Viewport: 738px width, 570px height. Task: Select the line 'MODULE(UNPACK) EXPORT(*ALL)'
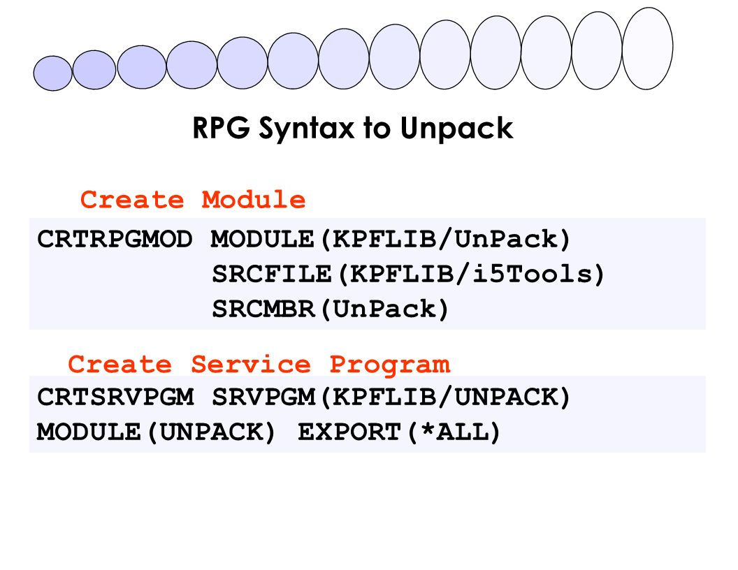[x=268, y=432]
